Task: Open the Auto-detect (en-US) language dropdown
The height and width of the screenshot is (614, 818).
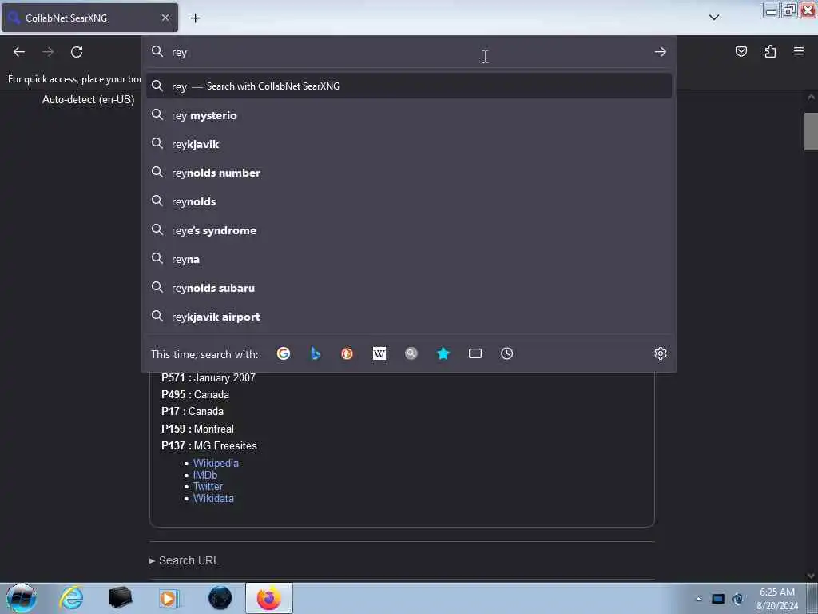Action: point(88,99)
